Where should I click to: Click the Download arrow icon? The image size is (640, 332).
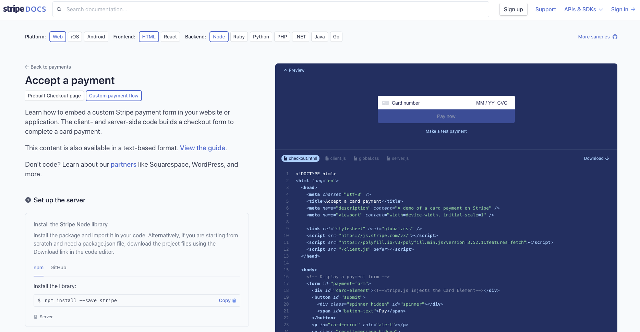(607, 158)
